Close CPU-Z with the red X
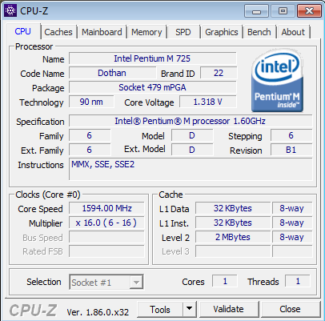This screenshot has height=321, width=325. [309, 11]
